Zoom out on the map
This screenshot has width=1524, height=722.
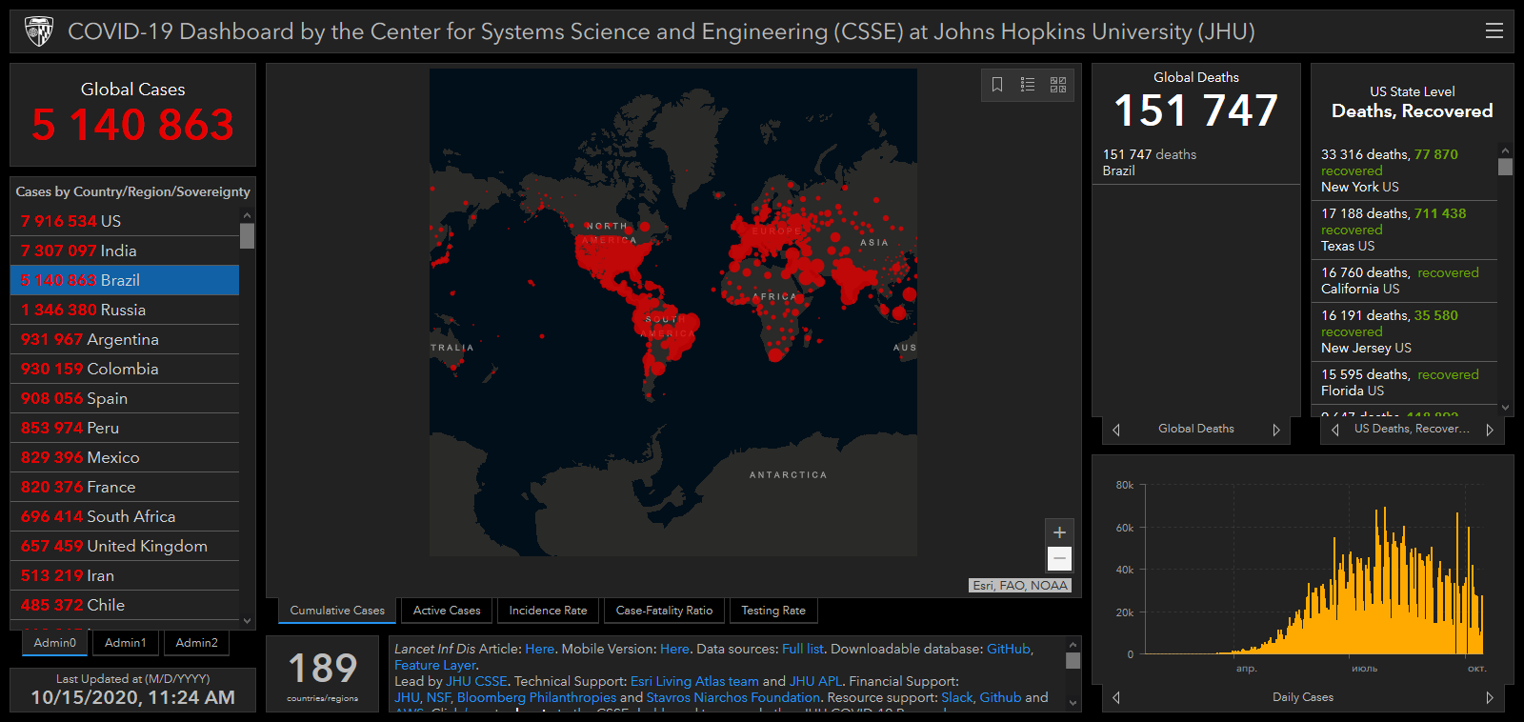[1059, 558]
